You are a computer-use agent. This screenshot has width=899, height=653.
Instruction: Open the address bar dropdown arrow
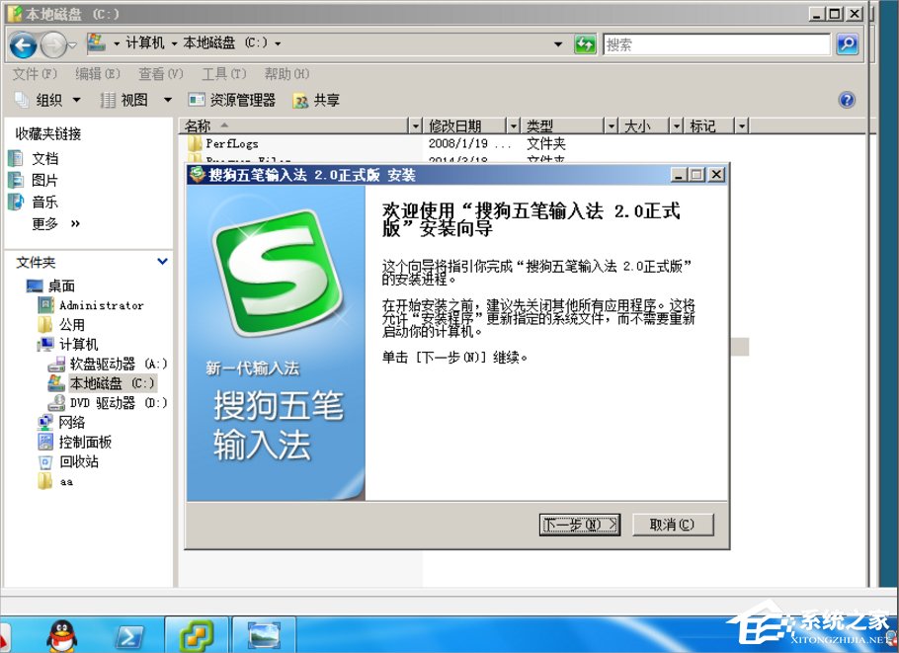tap(559, 43)
